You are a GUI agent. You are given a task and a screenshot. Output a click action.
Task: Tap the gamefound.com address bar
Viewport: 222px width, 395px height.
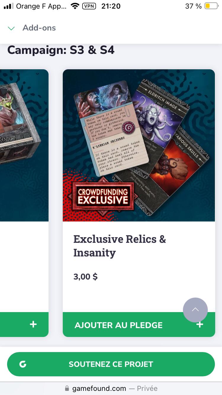tap(111, 388)
